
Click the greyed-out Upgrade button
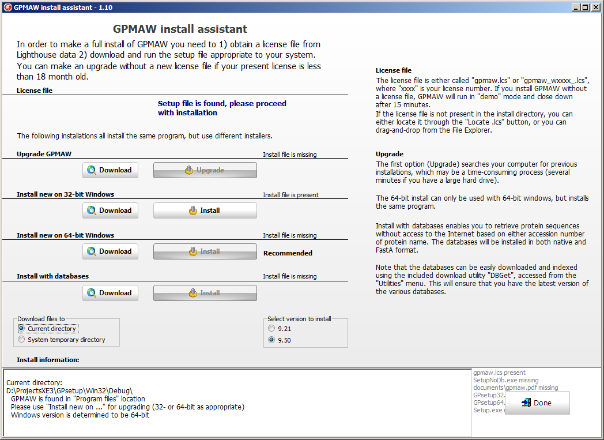(x=205, y=170)
